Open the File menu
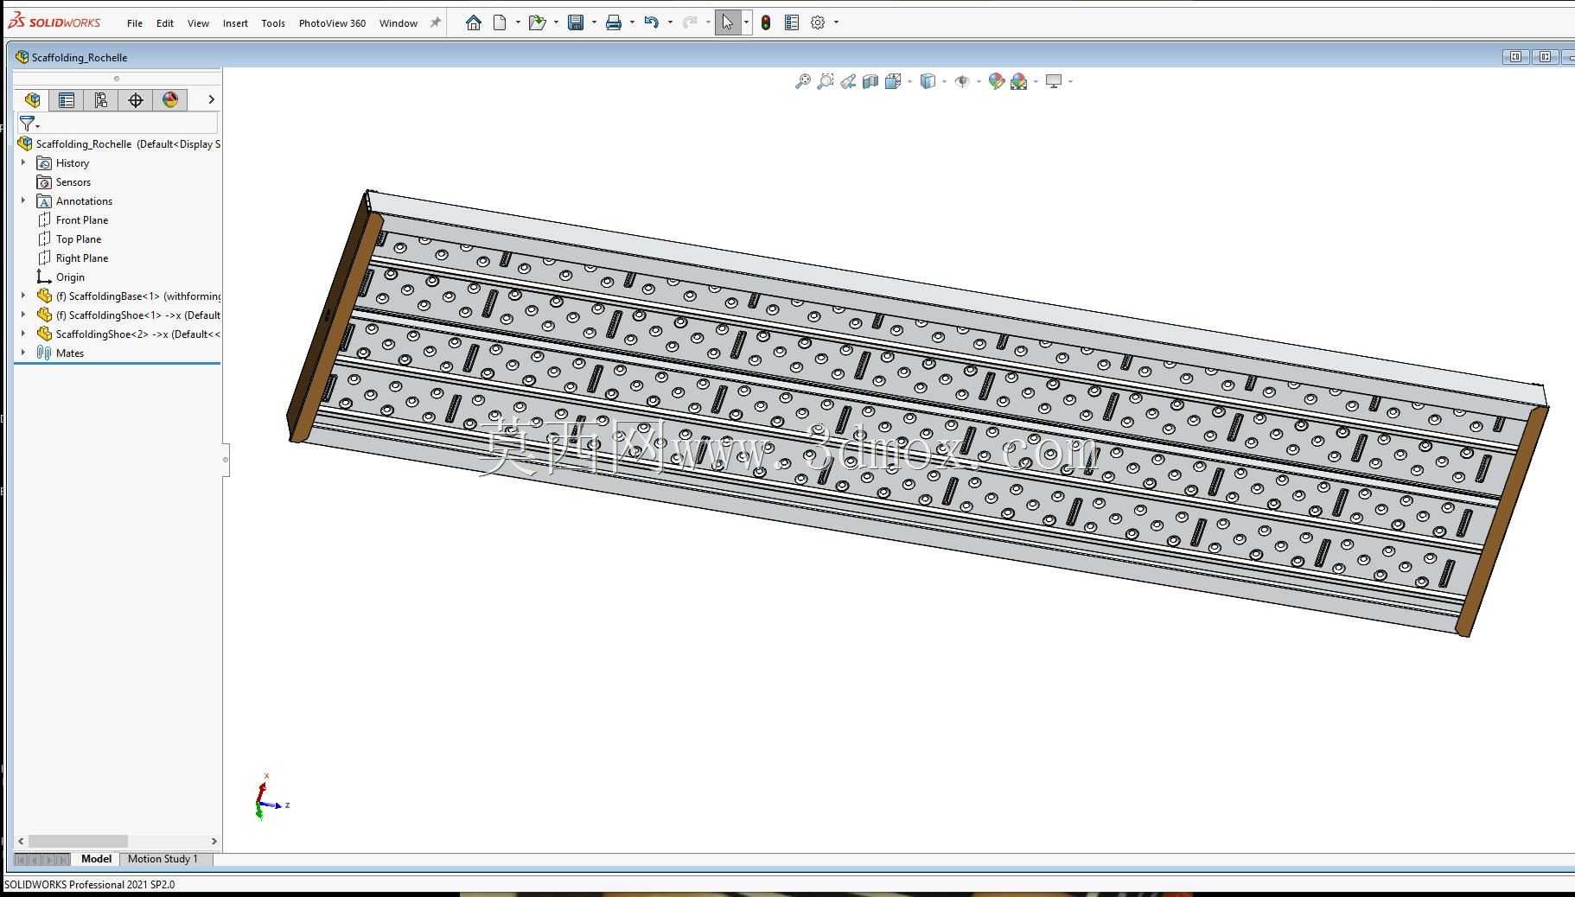This screenshot has width=1575, height=897. (x=135, y=23)
